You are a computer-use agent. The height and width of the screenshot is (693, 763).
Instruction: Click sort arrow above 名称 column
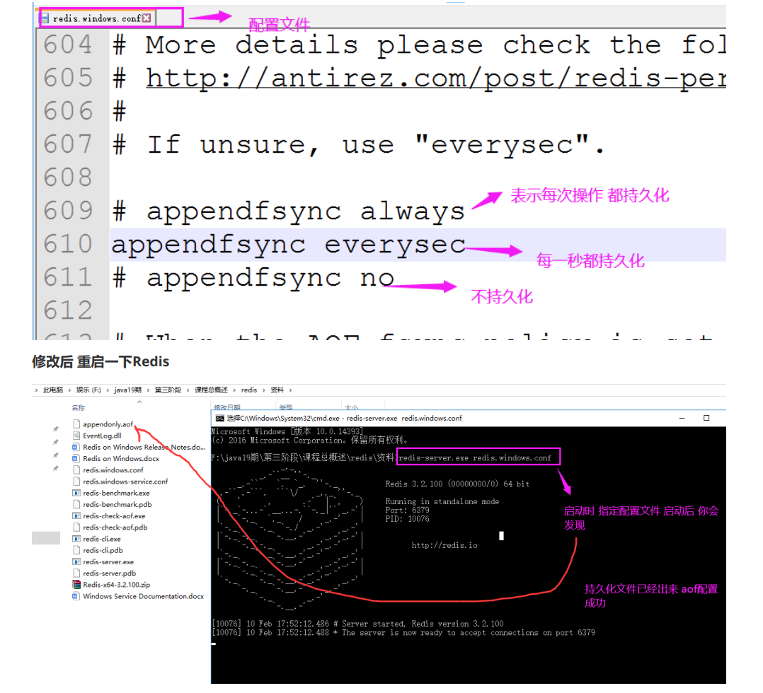coord(139,402)
